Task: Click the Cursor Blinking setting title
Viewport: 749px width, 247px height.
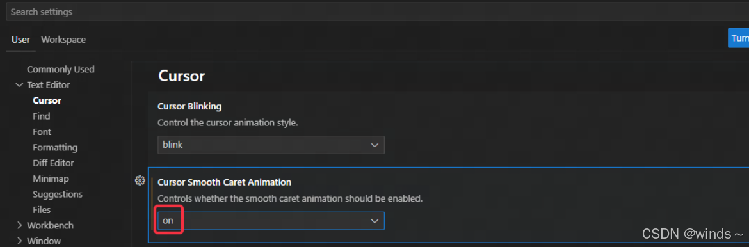Action: pos(189,106)
